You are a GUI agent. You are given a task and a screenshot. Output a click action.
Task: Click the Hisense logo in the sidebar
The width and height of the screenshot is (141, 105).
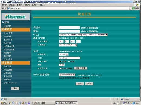click(15, 17)
